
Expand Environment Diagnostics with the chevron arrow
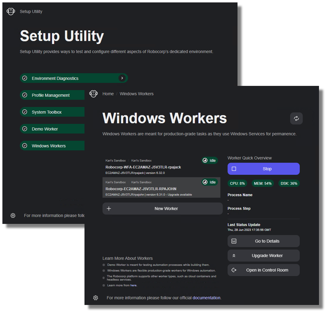pyautogui.click(x=122, y=78)
